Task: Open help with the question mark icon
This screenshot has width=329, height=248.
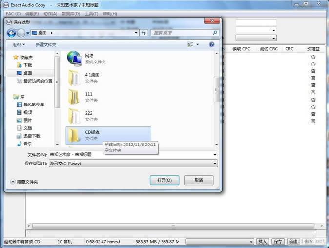Action: (x=212, y=44)
